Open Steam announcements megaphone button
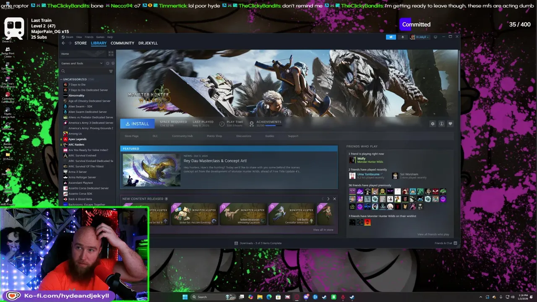Image resolution: width=537 pixels, height=302 pixels. (x=391, y=37)
